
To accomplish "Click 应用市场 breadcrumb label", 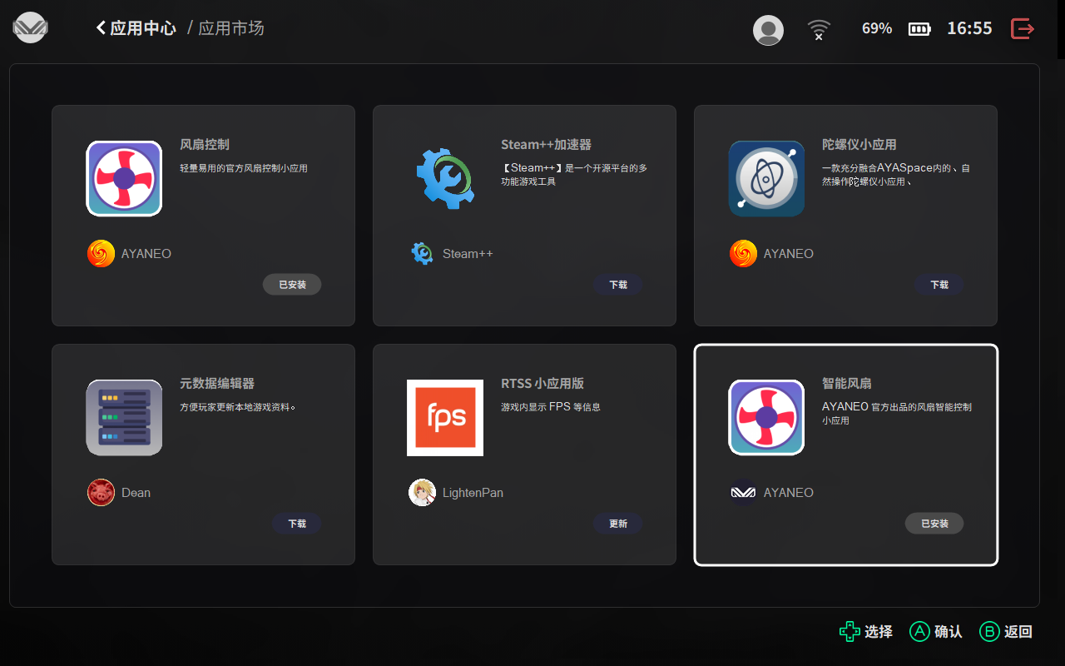I will click(231, 28).
